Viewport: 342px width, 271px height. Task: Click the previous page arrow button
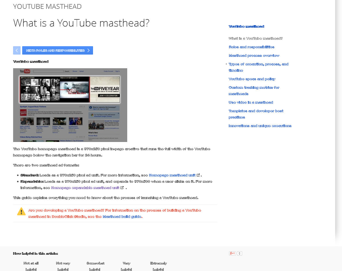point(17,51)
